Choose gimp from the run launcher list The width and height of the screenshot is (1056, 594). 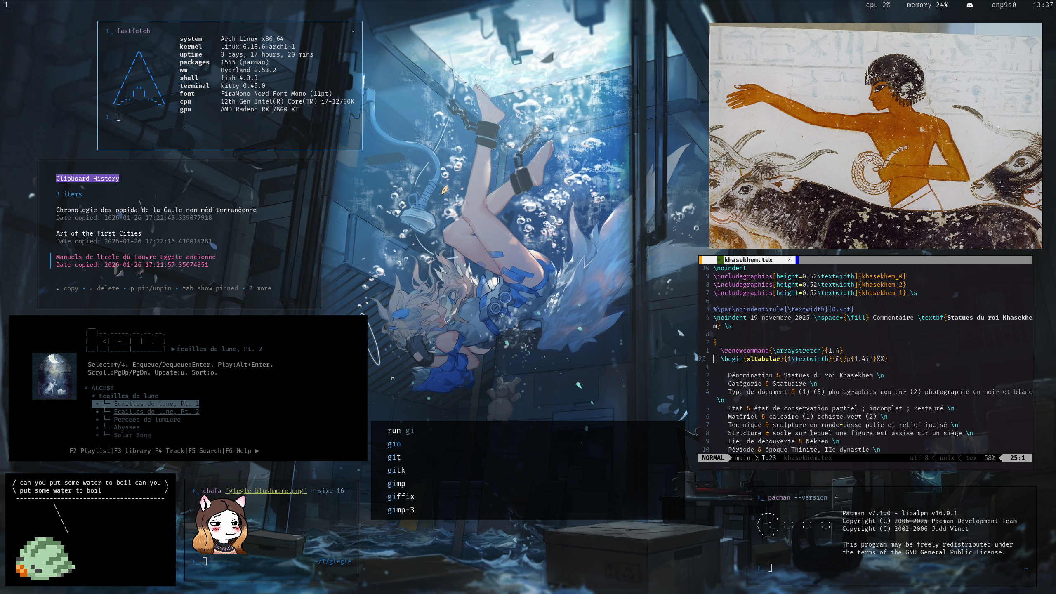click(396, 483)
